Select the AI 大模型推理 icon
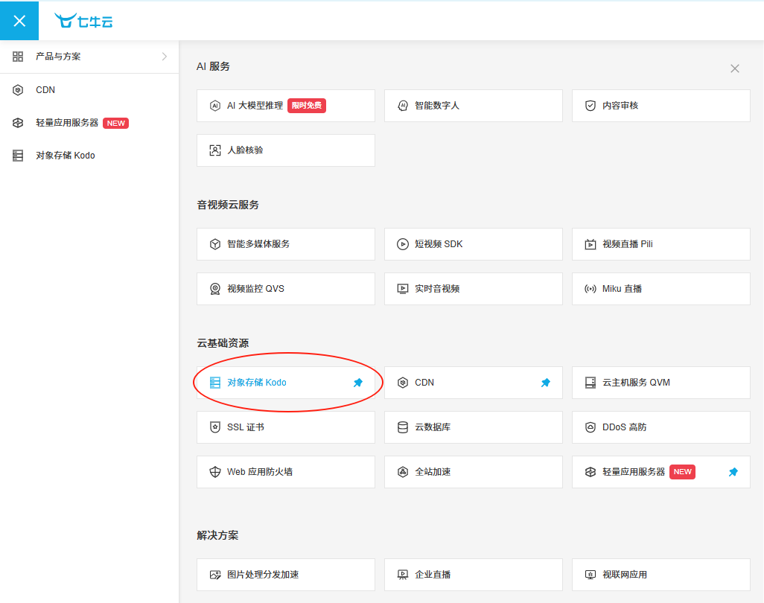The height and width of the screenshot is (603, 764). click(x=215, y=105)
